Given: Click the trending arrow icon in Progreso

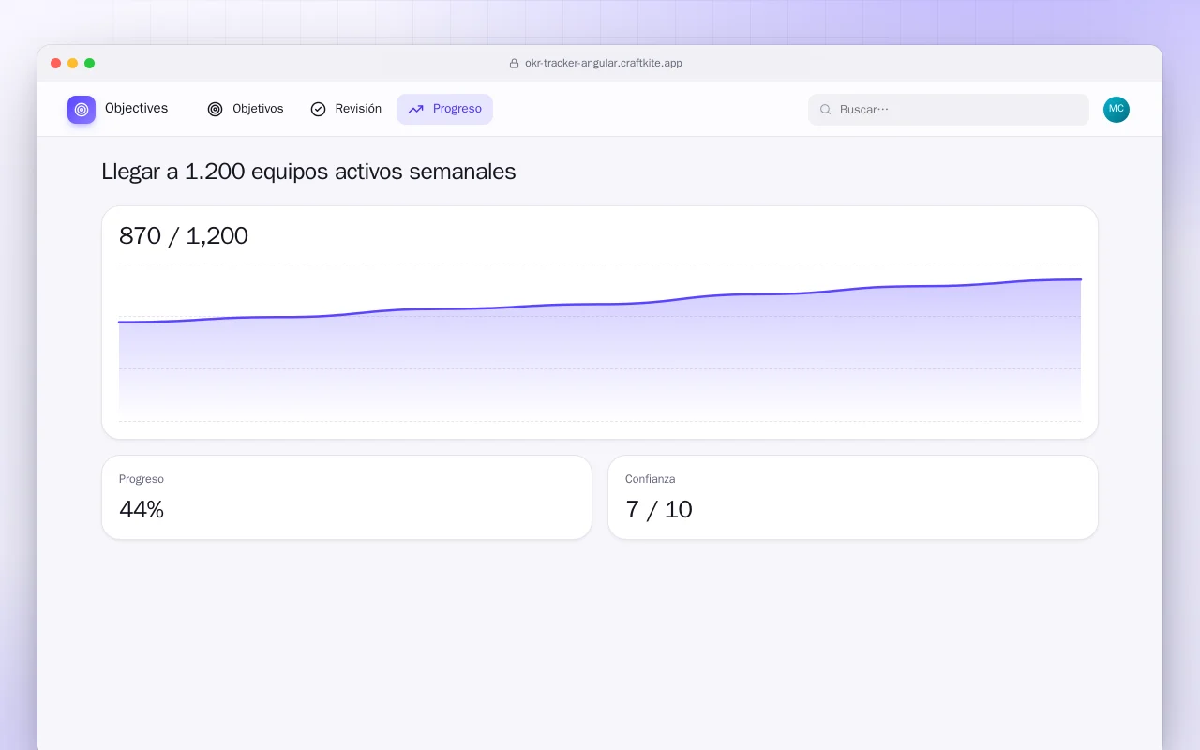Looking at the screenshot, I should coord(416,110).
